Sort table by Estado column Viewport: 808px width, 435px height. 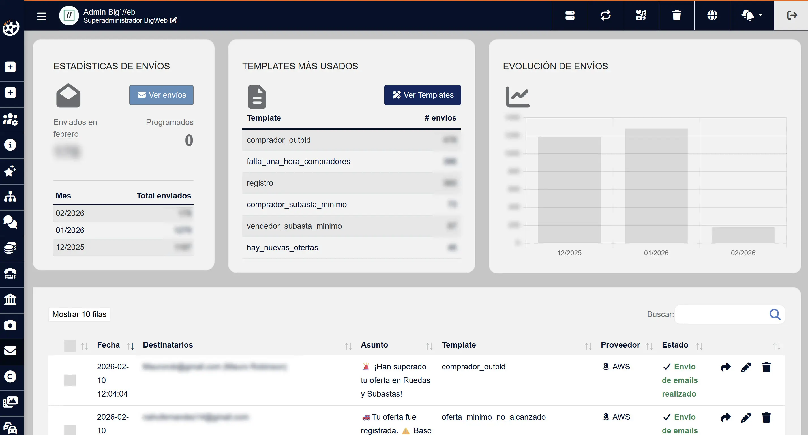point(675,345)
